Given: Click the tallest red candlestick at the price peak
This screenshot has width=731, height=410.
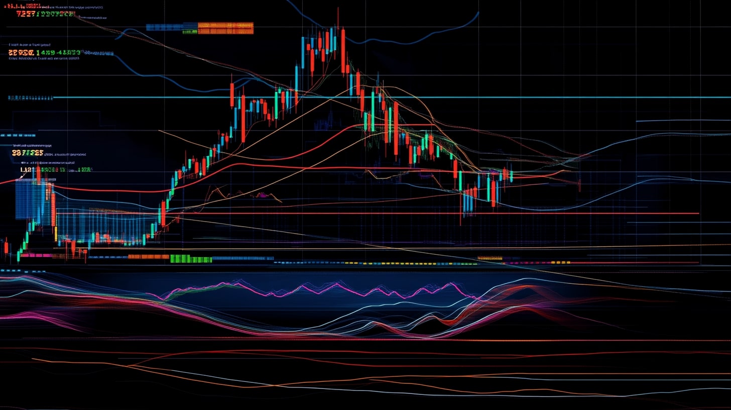Looking at the screenshot, I should [x=343, y=51].
